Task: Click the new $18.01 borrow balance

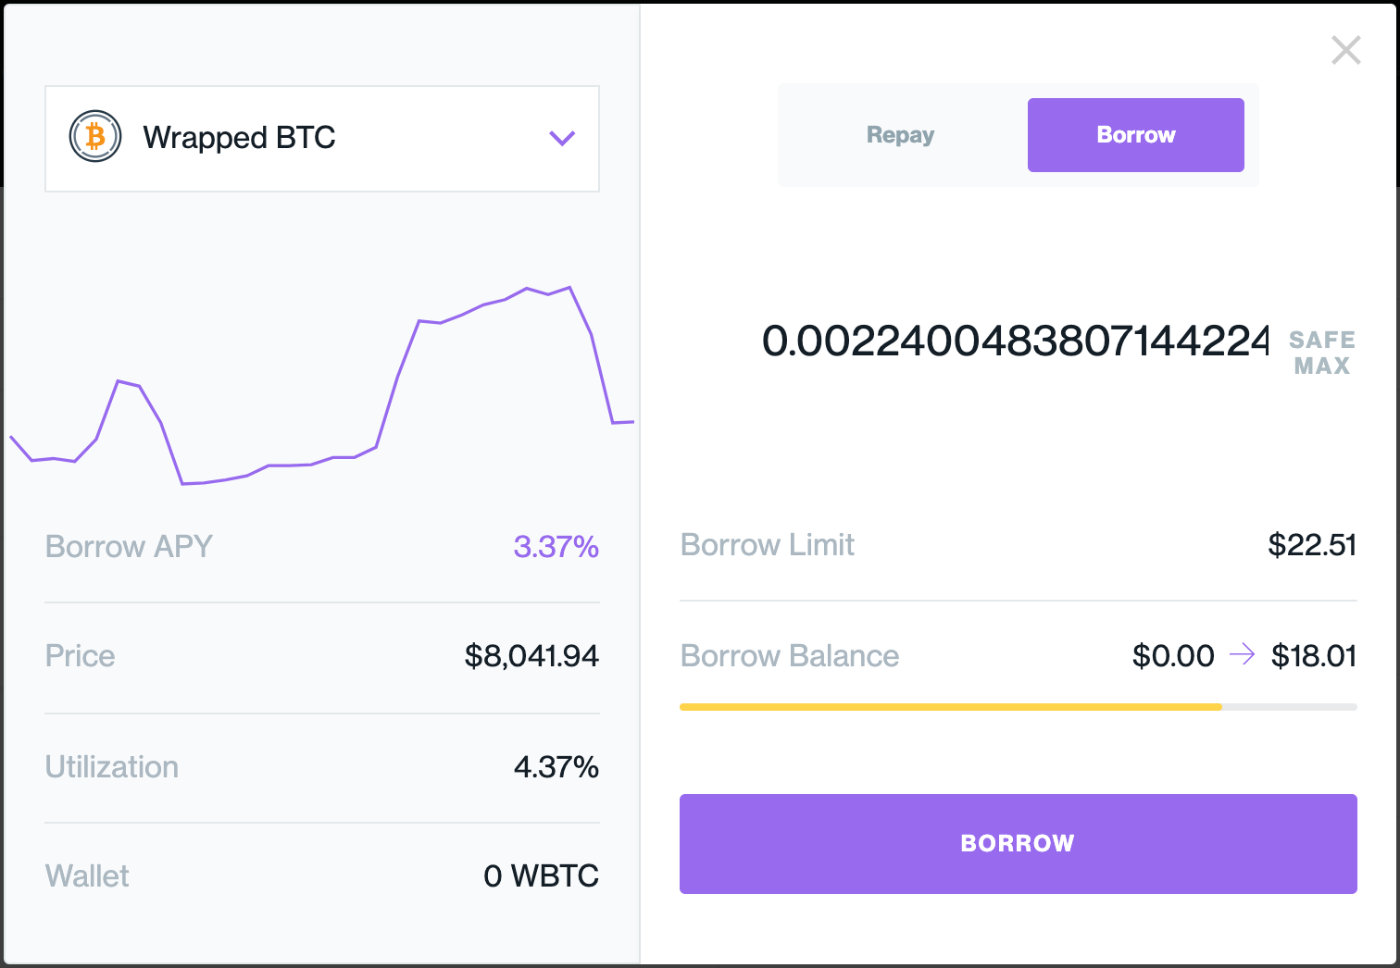Action: [x=1314, y=656]
